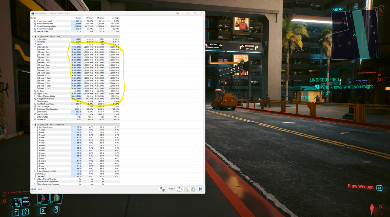Click the 48:15:21 elapsed time readout

coord(171,189)
